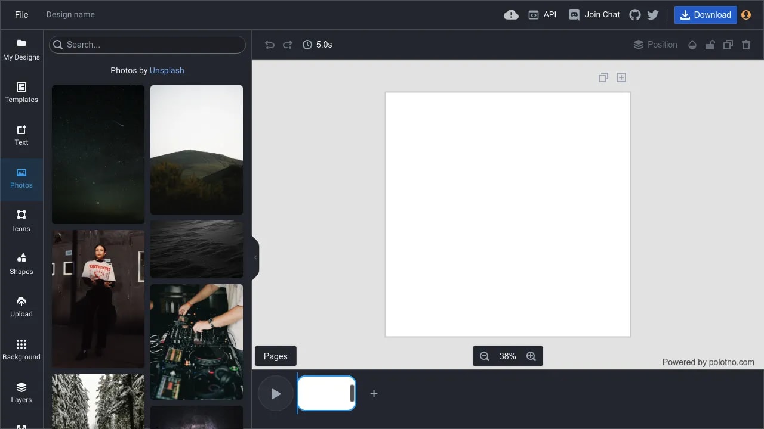The width and height of the screenshot is (764, 429).
Task: Expand the Pages panel
Action: [275, 356]
